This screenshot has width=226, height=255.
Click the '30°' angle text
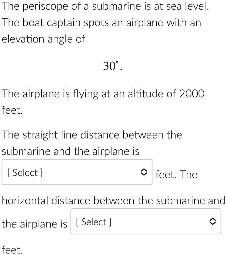[113, 66]
